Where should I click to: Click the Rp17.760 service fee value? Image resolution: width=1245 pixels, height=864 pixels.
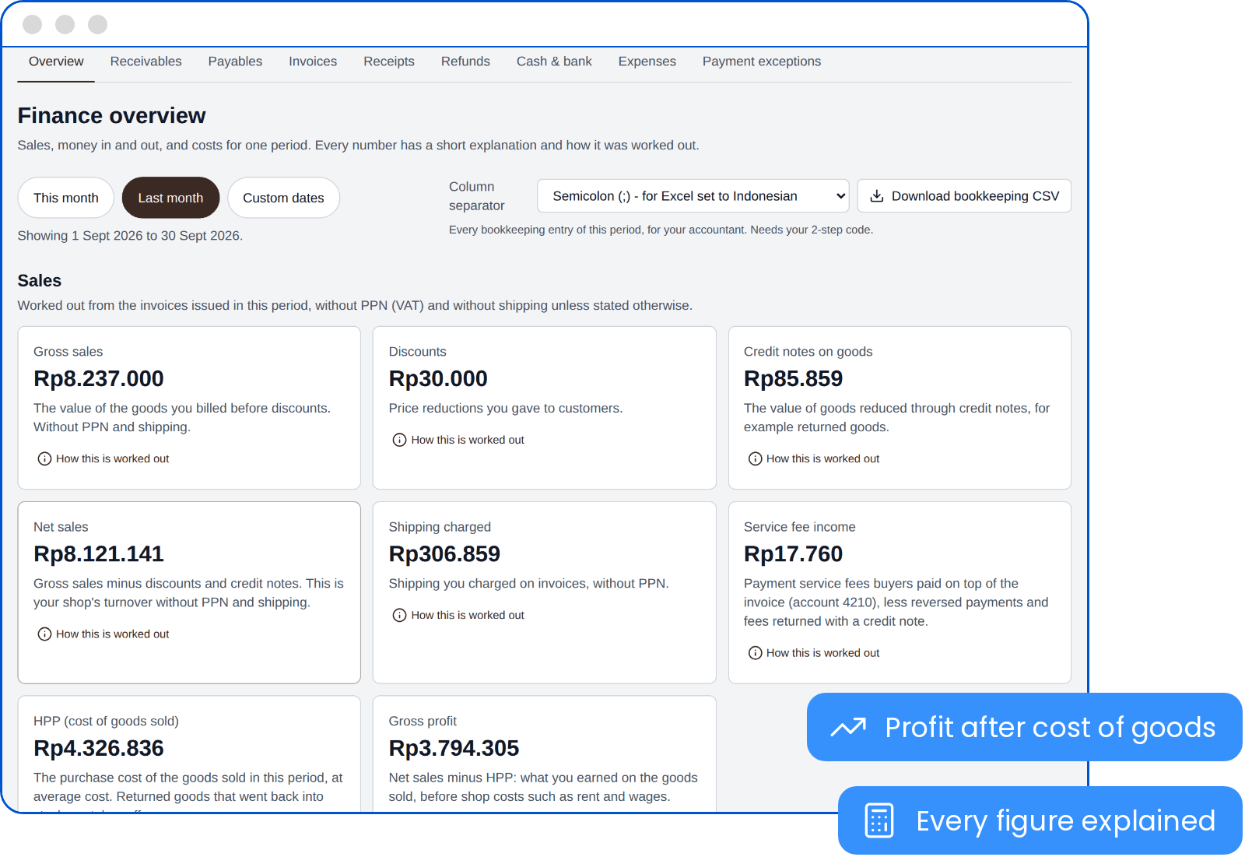pos(793,554)
